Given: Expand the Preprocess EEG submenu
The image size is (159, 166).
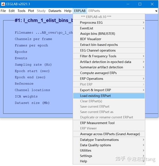Looking at the screenshot, I should point(109,23).
